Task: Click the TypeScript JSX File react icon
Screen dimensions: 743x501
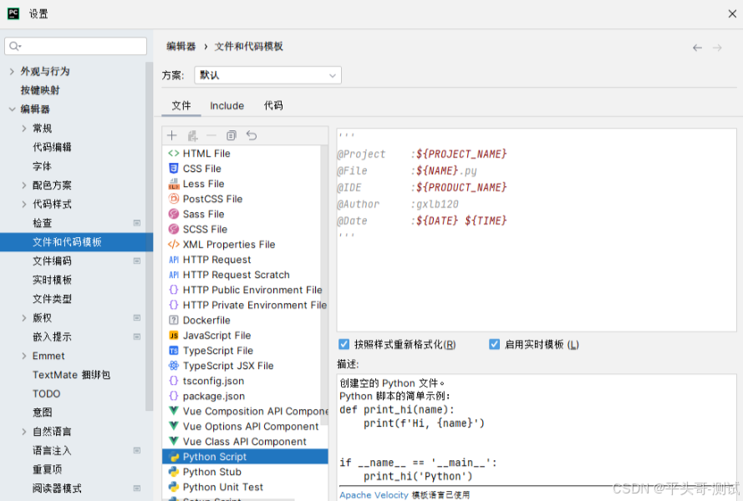Action: pos(174,366)
